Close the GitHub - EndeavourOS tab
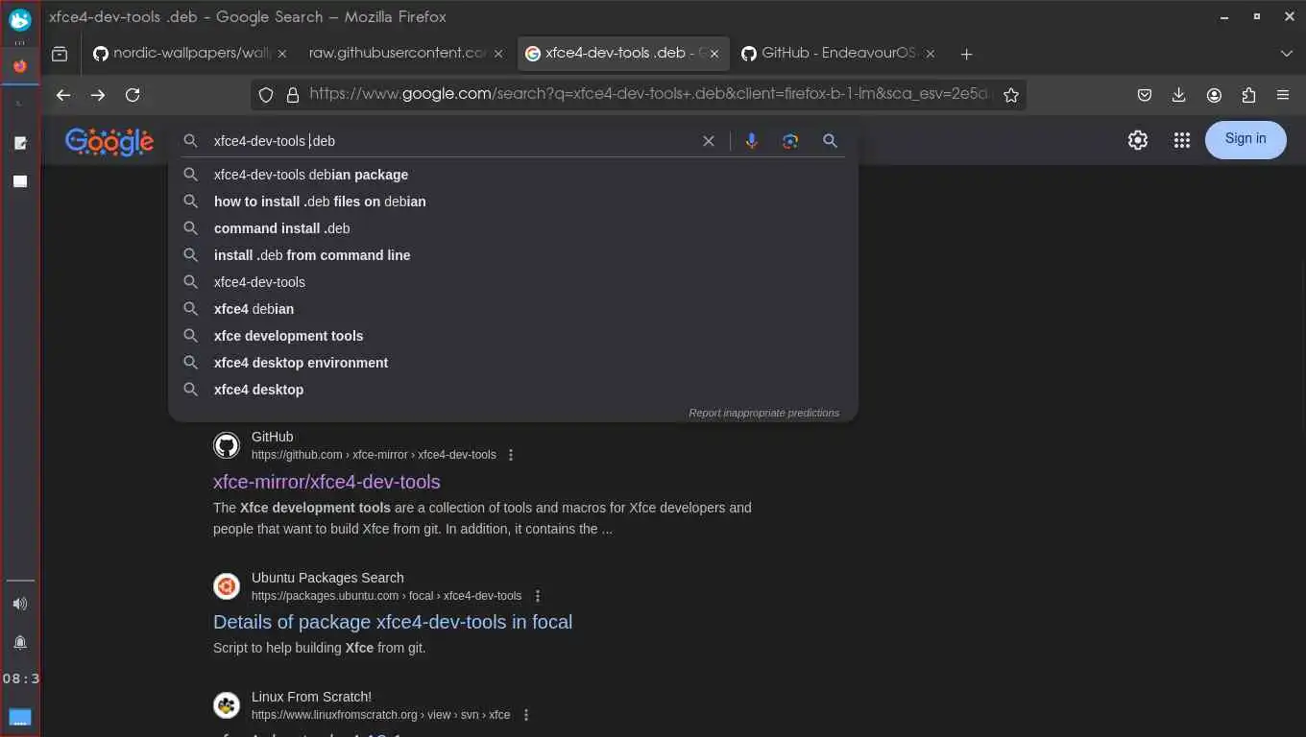 point(931,54)
